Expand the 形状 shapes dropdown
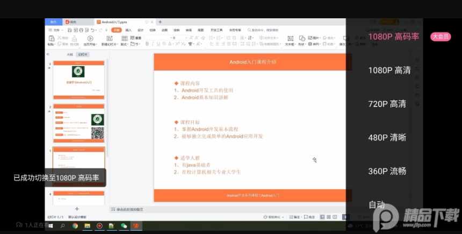Viewport: 462px width, 234px height. coord(302,44)
